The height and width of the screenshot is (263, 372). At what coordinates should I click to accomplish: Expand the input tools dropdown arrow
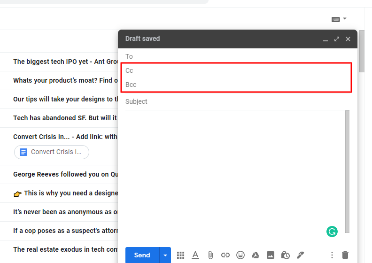(x=345, y=18)
